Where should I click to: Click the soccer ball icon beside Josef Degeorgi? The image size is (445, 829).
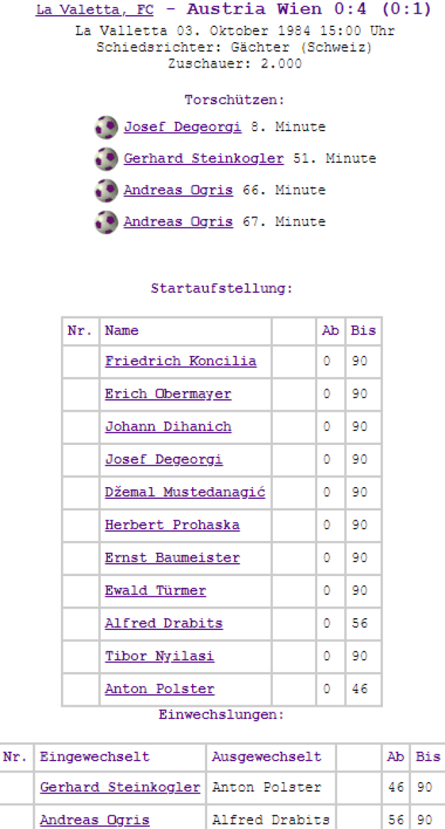tap(106, 127)
